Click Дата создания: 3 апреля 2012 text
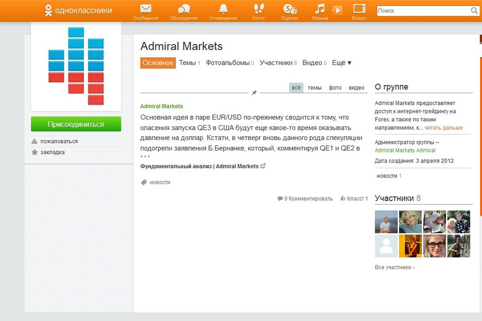482x321 pixels. [x=414, y=161]
